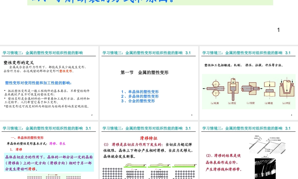Select the heading 塑性变形的定义

click(x=18, y=63)
